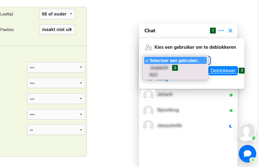Click the green number 1 badge

(x=213, y=30)
